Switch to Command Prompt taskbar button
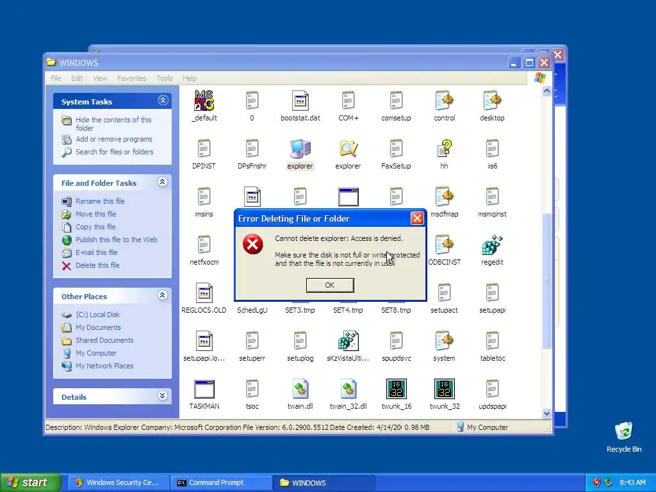Viewport: 656px width, 492px height. pyautogui.click(x=222, y=482)
